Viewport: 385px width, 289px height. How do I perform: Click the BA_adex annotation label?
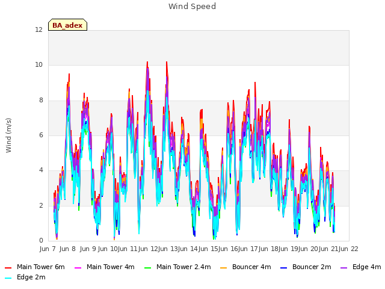pos(67,25)
